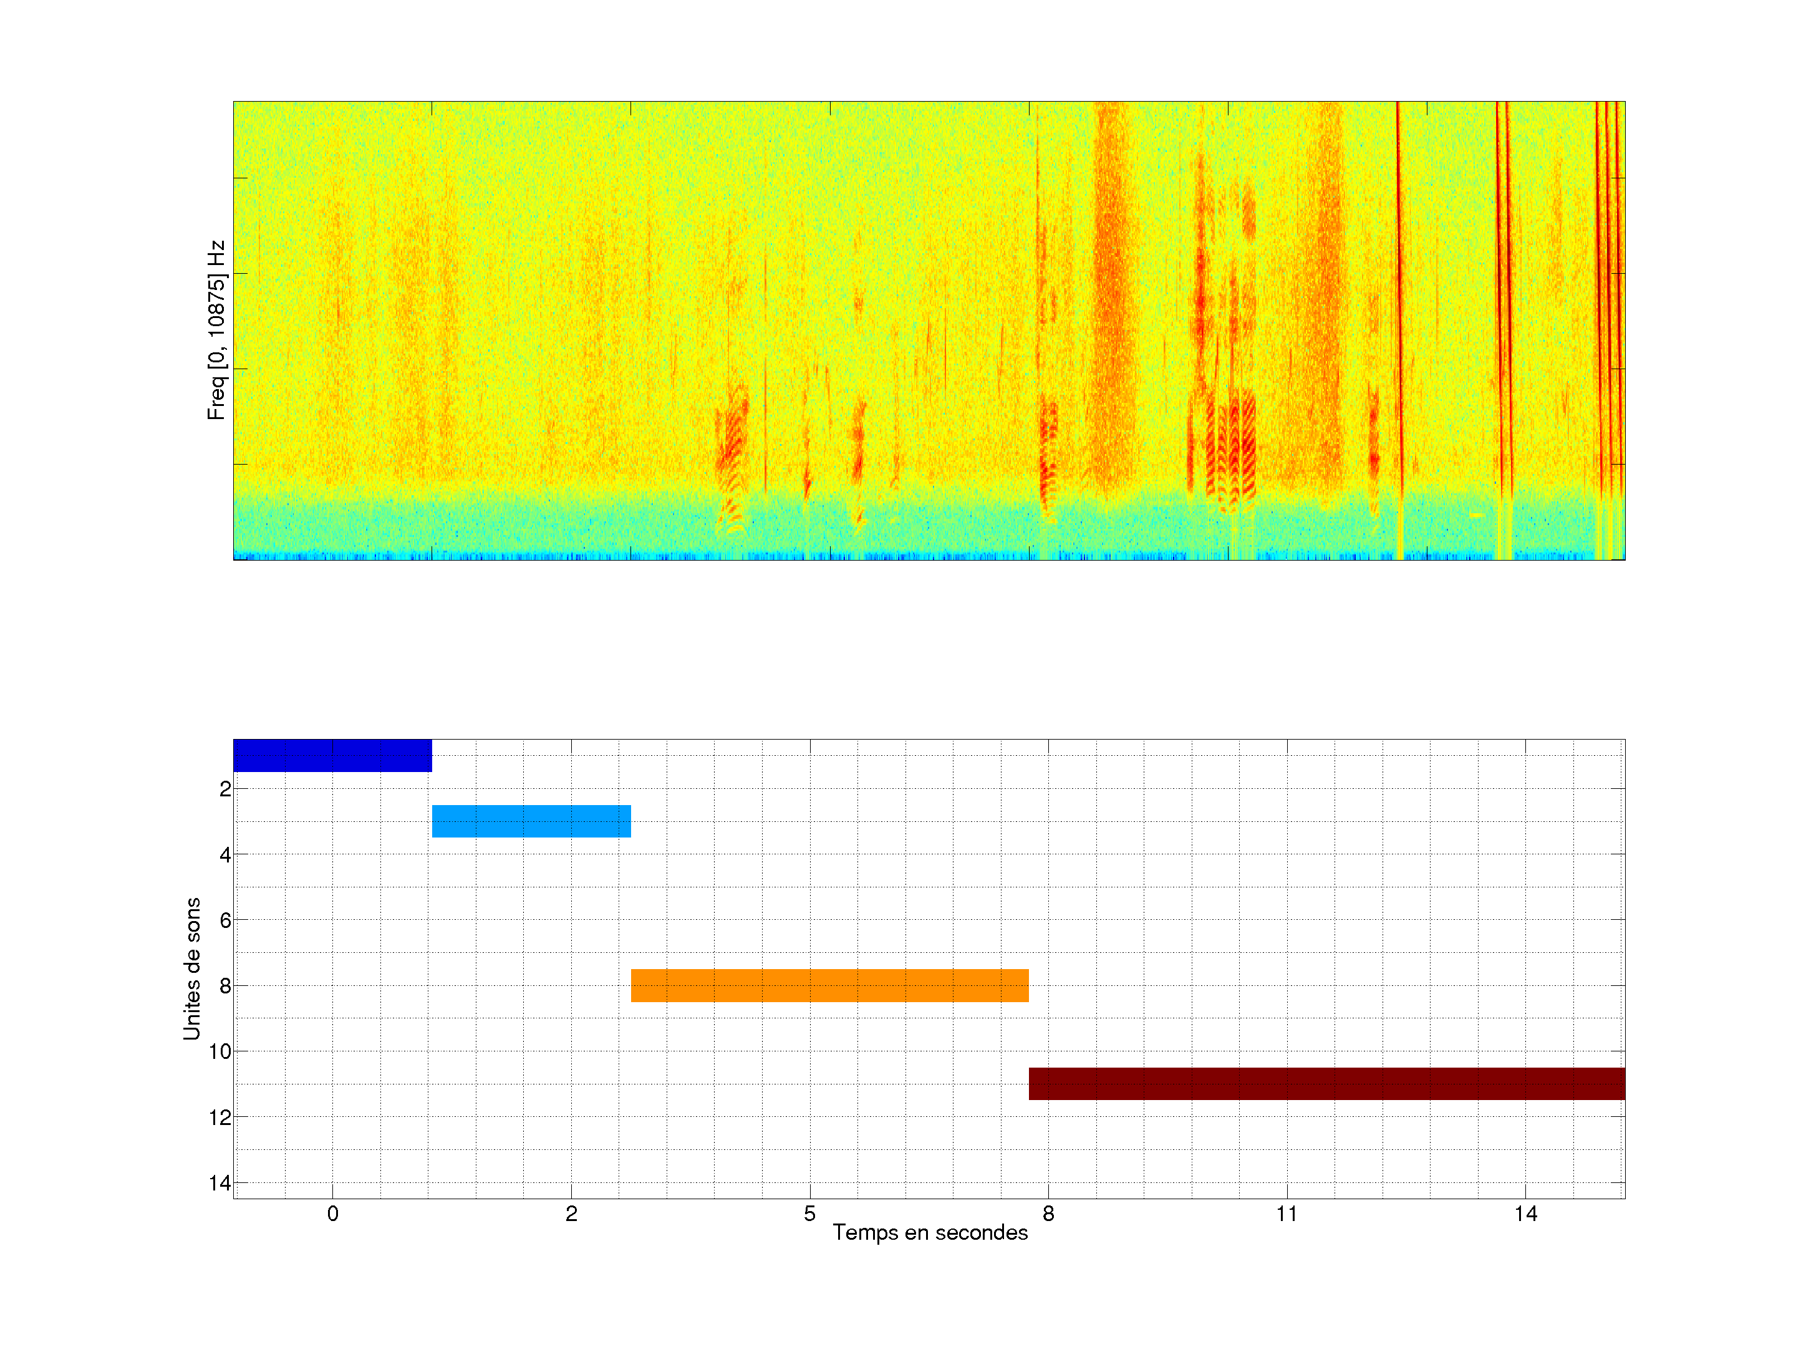Click the 'Unites de sons' axis label
The height and width of the screenshot is (1347, 1796).
pos(191,968)
